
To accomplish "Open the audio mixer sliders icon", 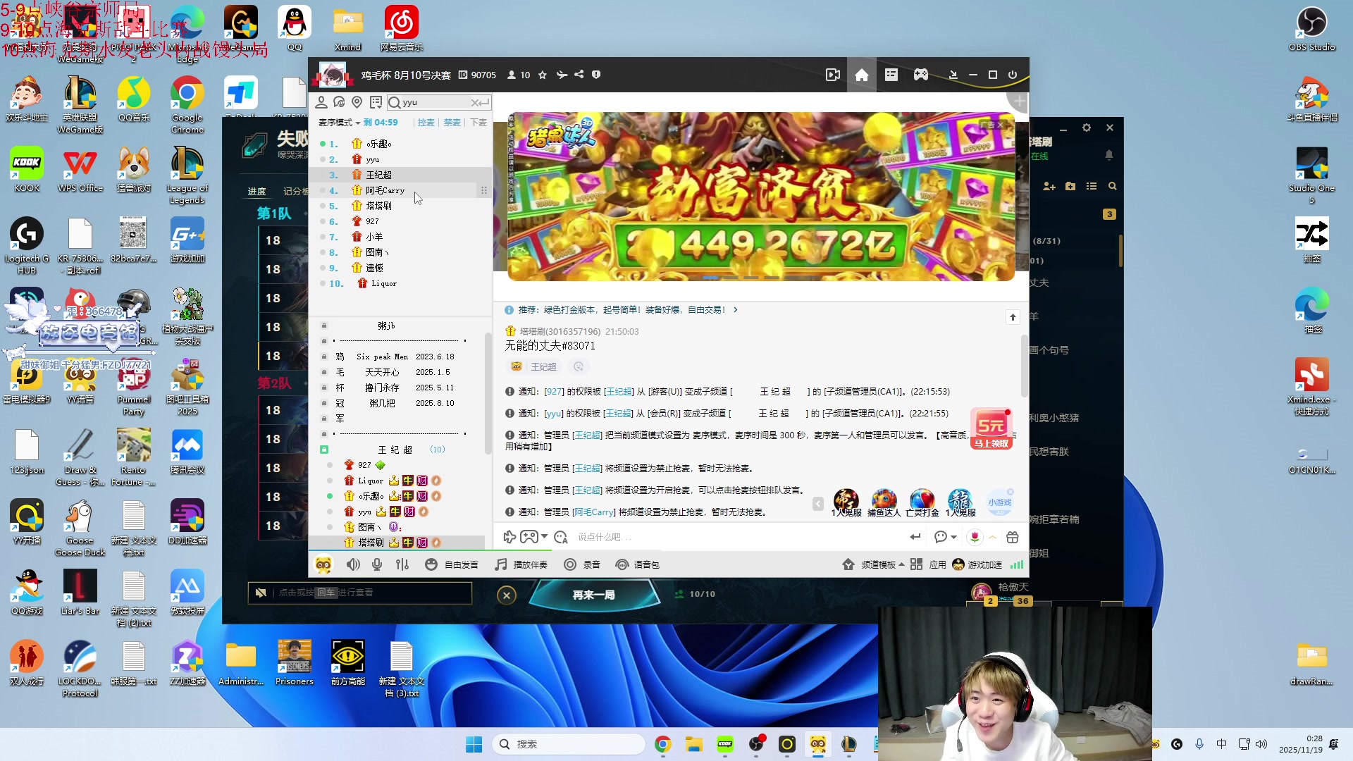I will point(402,564).
